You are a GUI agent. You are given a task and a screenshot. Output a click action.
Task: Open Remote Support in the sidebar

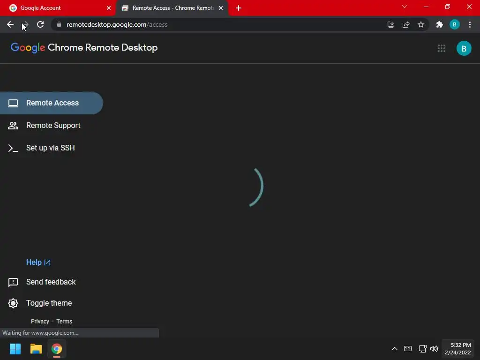(52, 126)
